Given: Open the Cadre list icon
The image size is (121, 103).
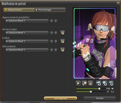Looking at the screenshot, I should [63, 41].
